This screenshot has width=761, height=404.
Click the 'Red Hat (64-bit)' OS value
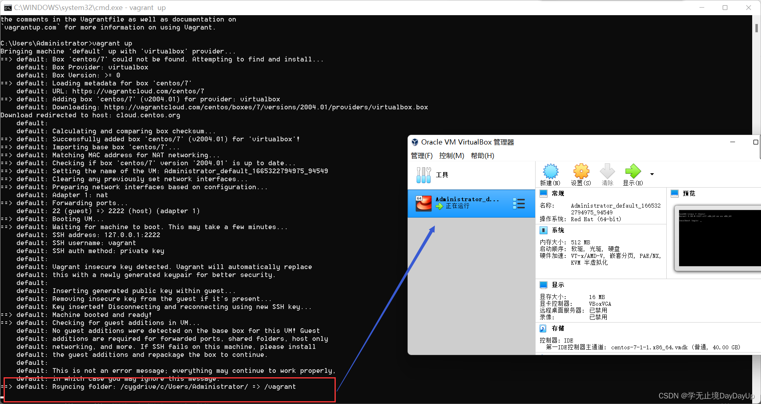pos(596,219)
